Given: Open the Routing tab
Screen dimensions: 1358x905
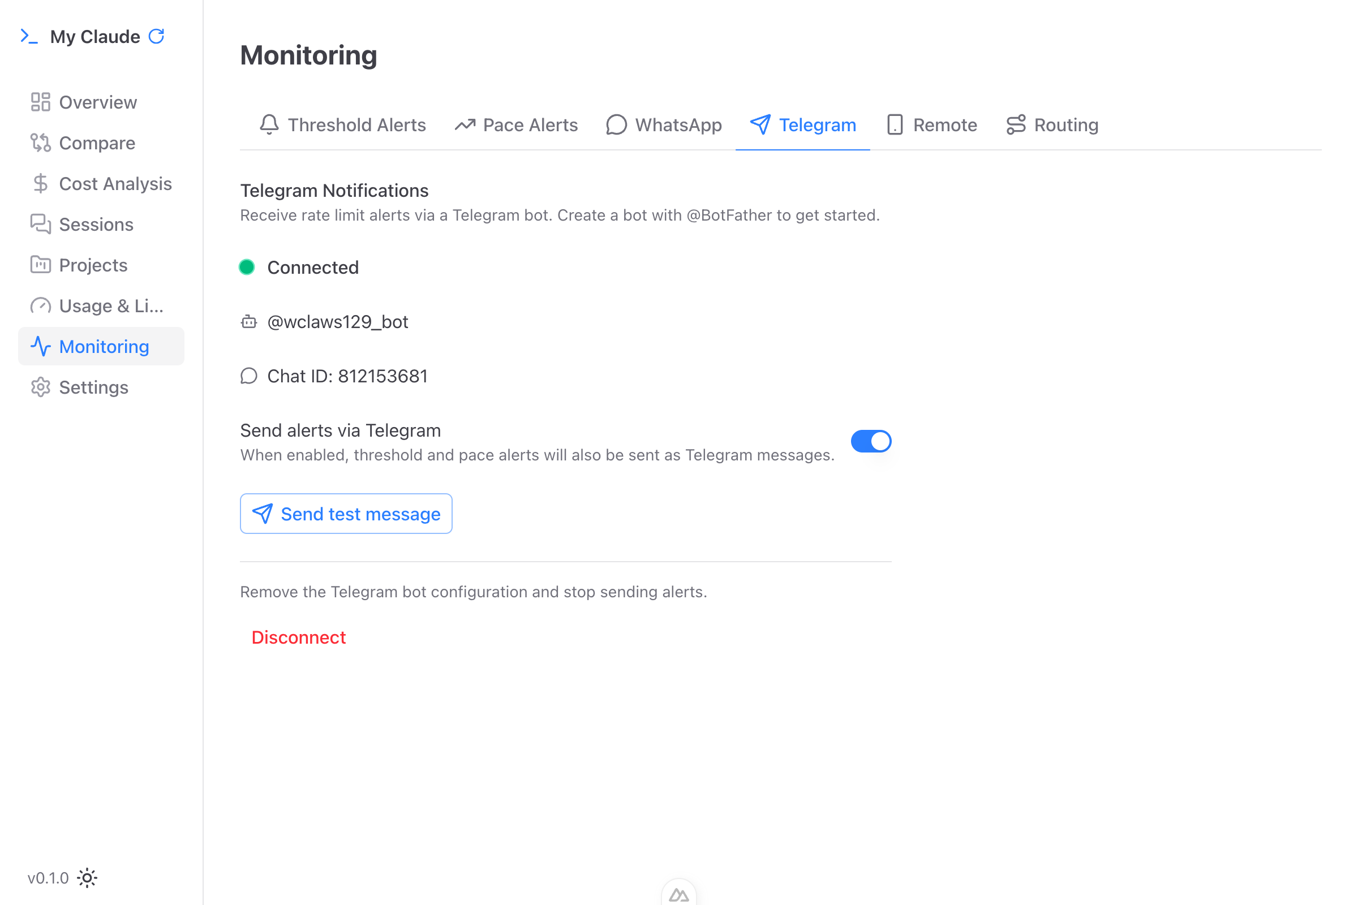Looking at the screenshot, I should (1052, 124).
